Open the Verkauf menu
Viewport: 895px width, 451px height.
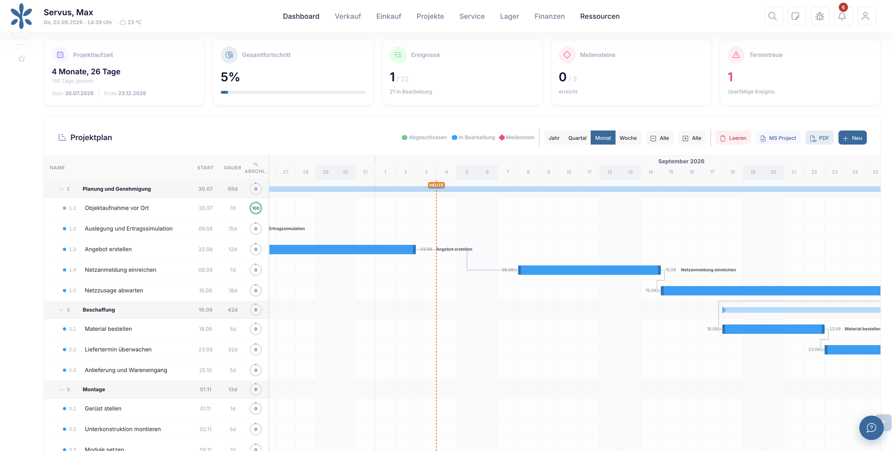(x=348, y=16)
